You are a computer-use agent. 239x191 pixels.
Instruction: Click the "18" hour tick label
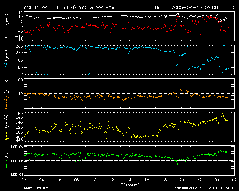(x=164, y=180)
